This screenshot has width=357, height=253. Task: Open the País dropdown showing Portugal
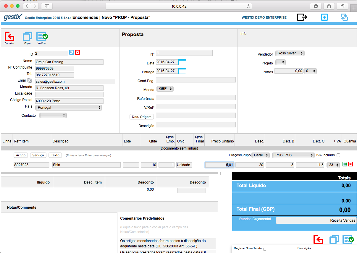pyautogui.click(x=69, y=108)
